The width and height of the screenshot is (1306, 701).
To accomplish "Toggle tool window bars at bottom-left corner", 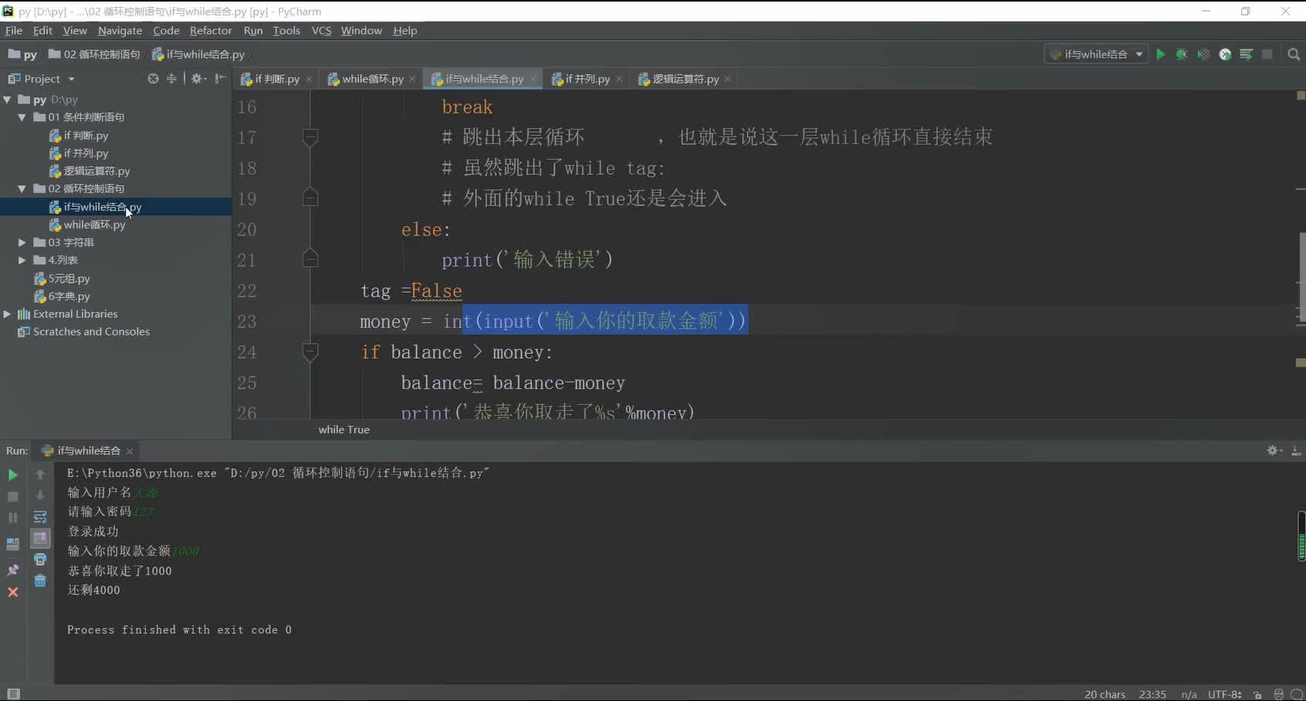I will point(13,693).
